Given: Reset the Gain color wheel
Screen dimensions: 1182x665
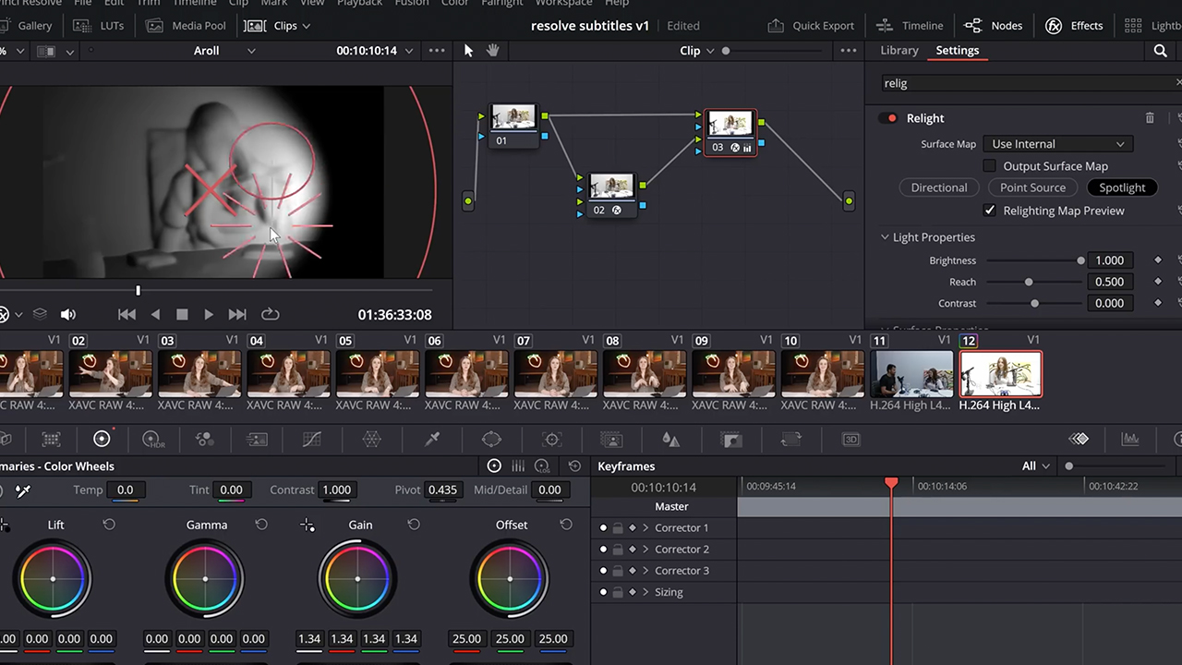Looking at the screenshot, I should click(414, 525).
